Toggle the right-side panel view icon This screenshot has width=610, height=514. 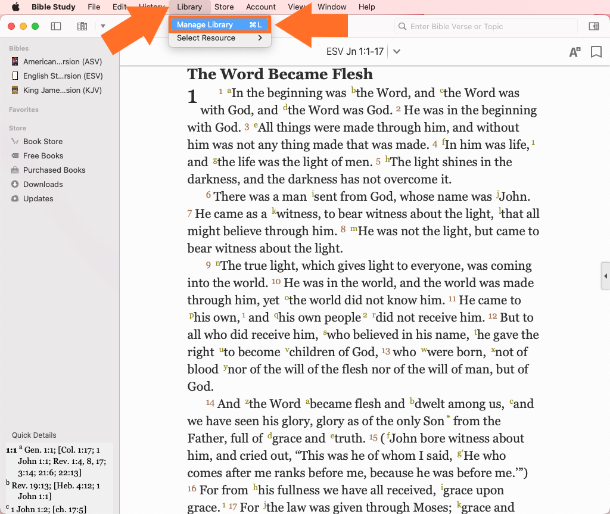(x=593, y=26)
